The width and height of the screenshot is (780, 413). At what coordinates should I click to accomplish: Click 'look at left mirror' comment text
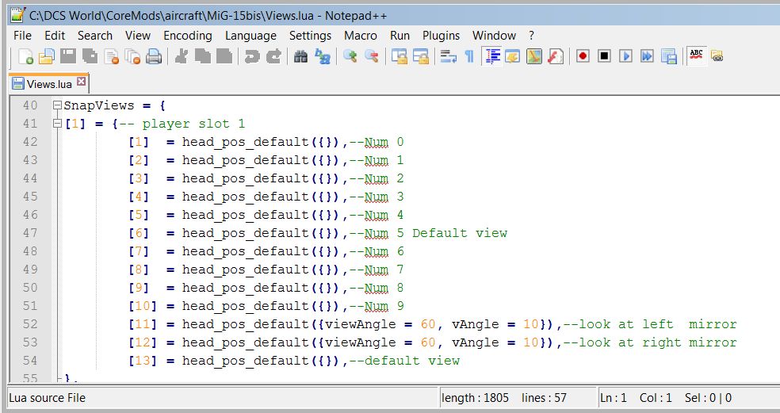(x=658, y=324)
